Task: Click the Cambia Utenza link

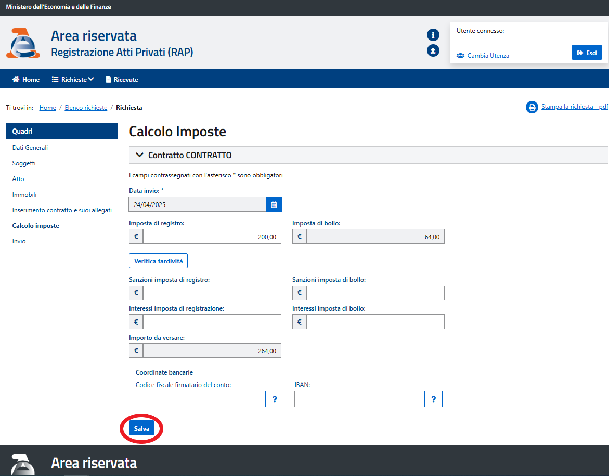Action: 483,56
